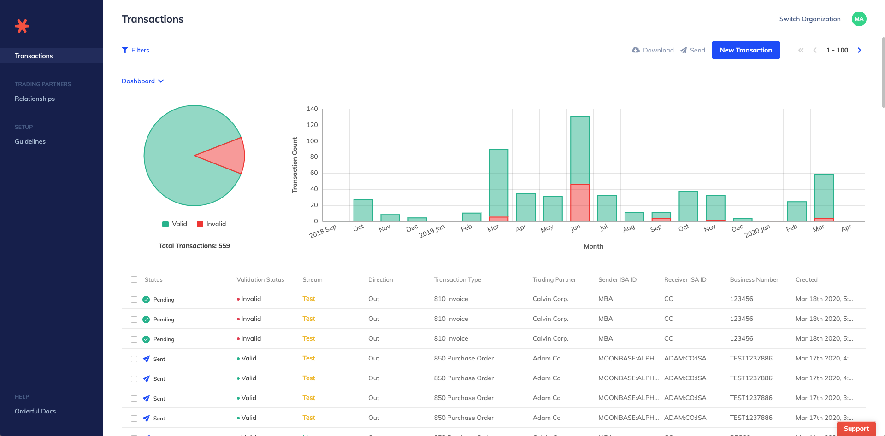Click the Transaction Type column header
This screenshot has width=885, height=436.
(457, 279)
